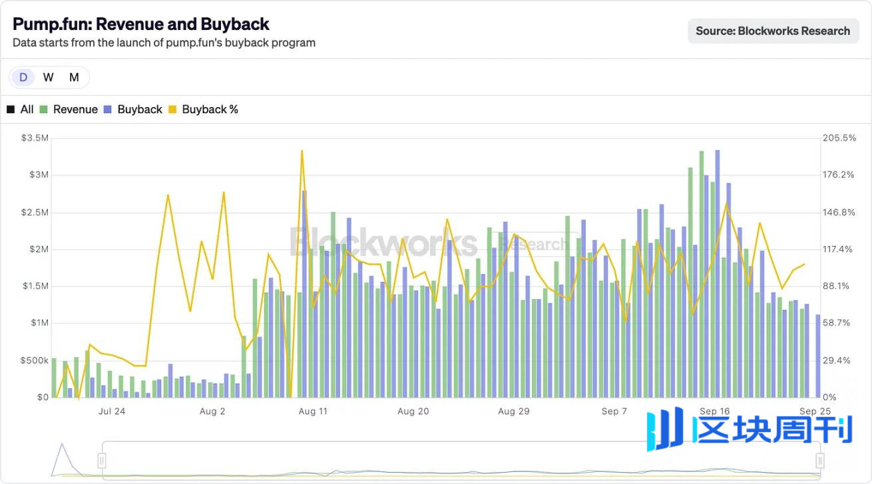Click the $2M left axis label
The image size is (872, 484).
(x=38, y=249)
